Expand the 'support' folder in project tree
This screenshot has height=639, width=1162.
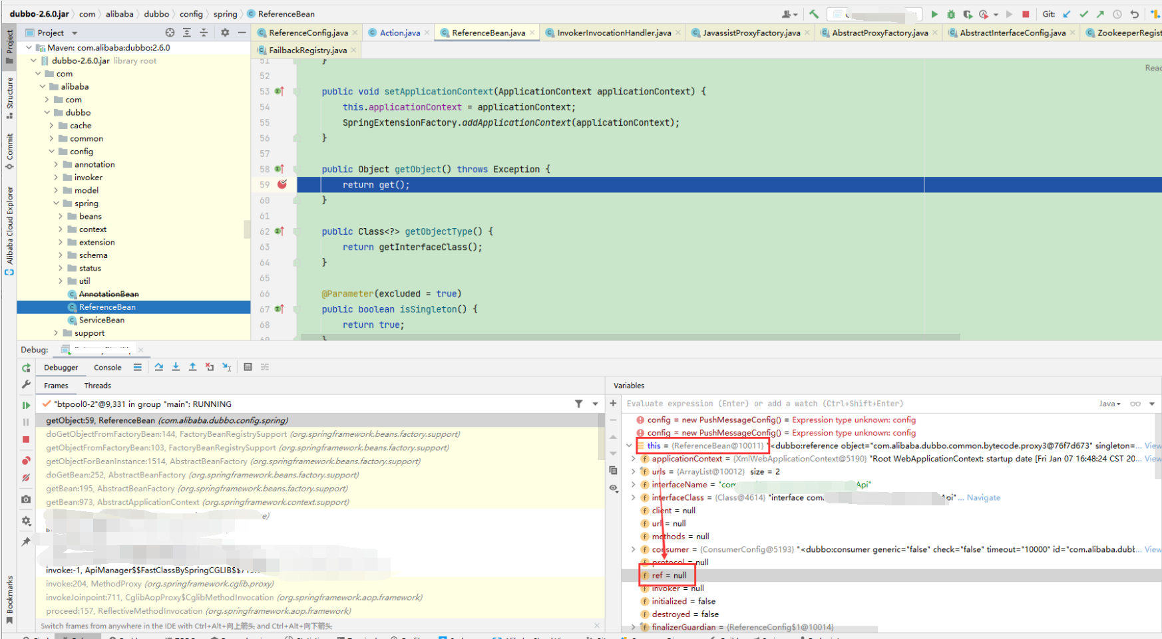click(x=56, y=333)
